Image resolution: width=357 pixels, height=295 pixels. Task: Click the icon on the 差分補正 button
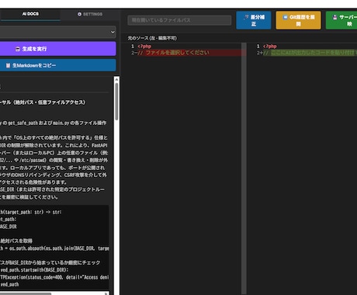246,17
